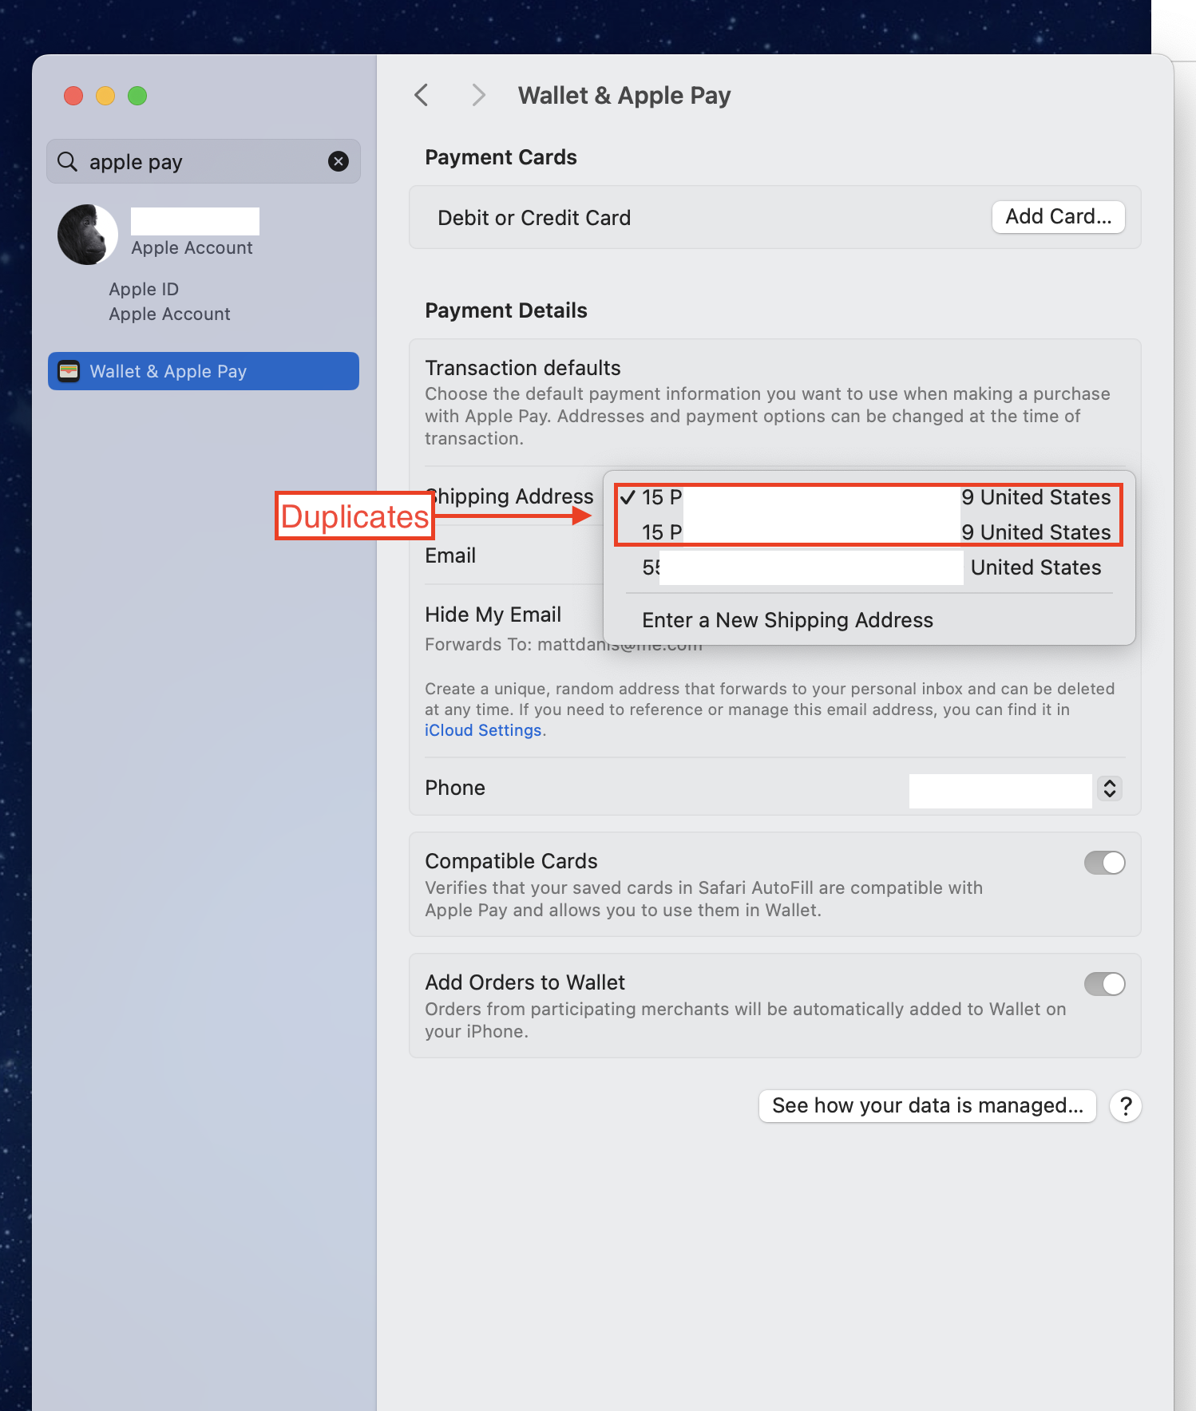Click the Payment Details heading

(x=505, y=310)
